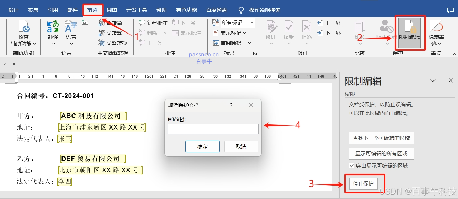The height and width of the screenshot is (199, 458).
Task: Click 查找下一个可编辑的区域 button
Action: 381,138
